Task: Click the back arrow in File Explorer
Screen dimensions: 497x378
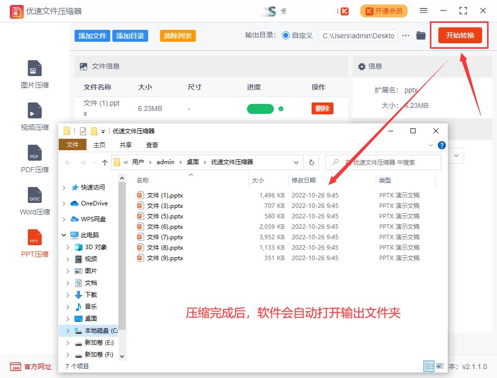Action: tap(68, 162)
